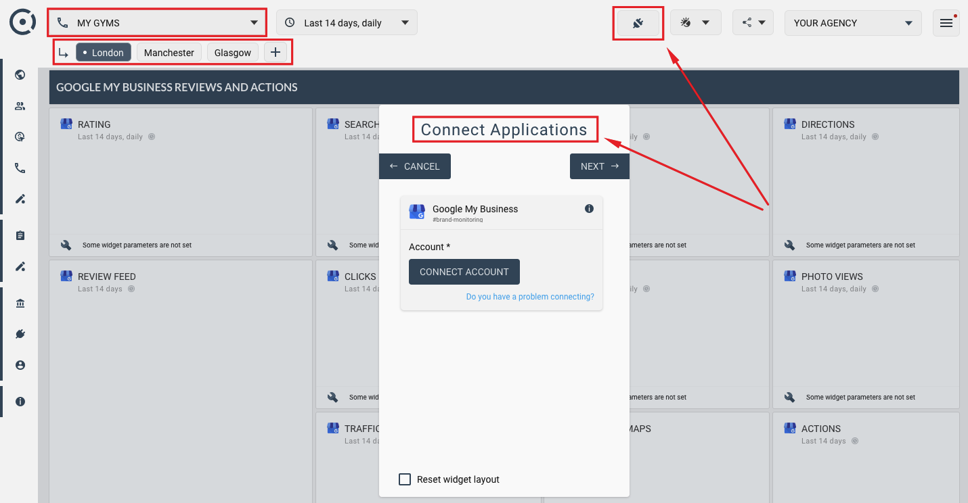968x503 pixels.
Task: Click the store icon beside the REVIEW FEED title
Action: pos(66,276)
